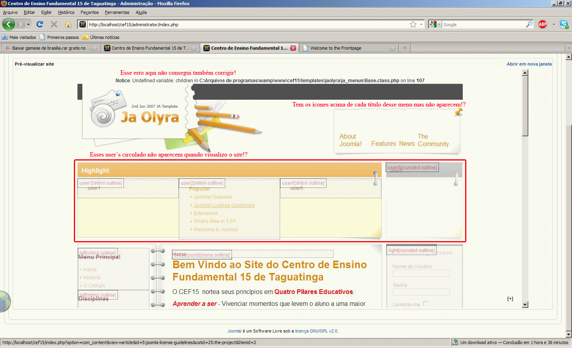
Task: Open Extensions in Popular list
Action: pyautogui.click(x=206, y=213)
